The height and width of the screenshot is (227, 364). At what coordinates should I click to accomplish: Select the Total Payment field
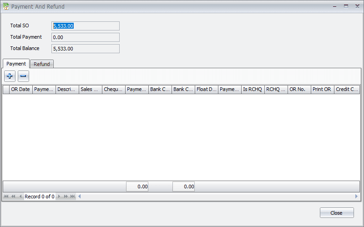click(x=86, y=37)
